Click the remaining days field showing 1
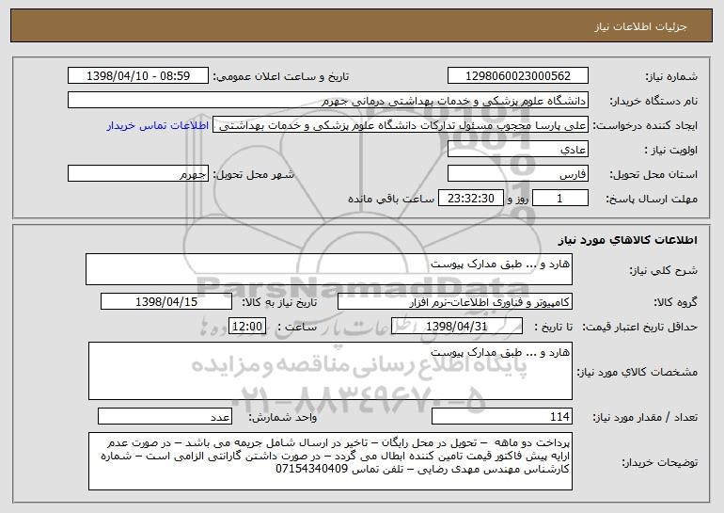724x513 pixels. click(x=560, y=199)
